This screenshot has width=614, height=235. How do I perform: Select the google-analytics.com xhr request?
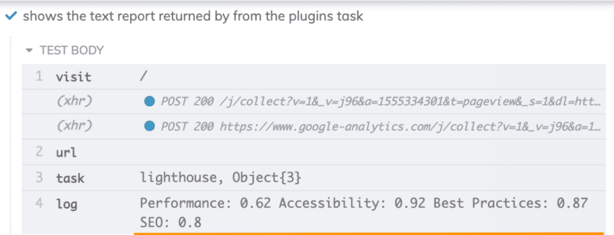tap(314, 126)
